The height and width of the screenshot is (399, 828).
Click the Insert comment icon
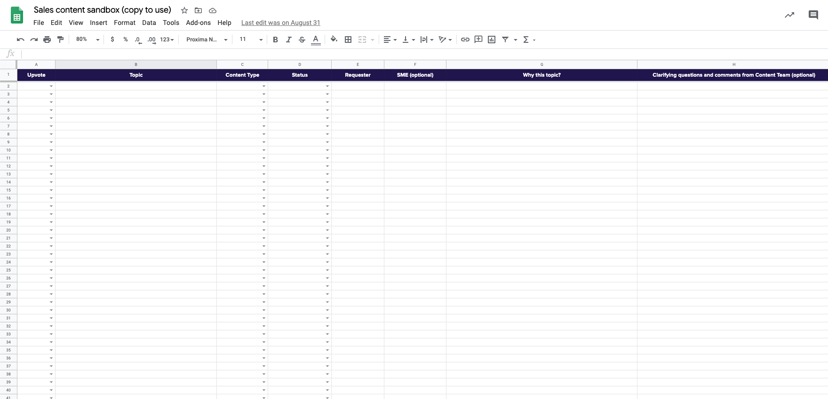478,40
